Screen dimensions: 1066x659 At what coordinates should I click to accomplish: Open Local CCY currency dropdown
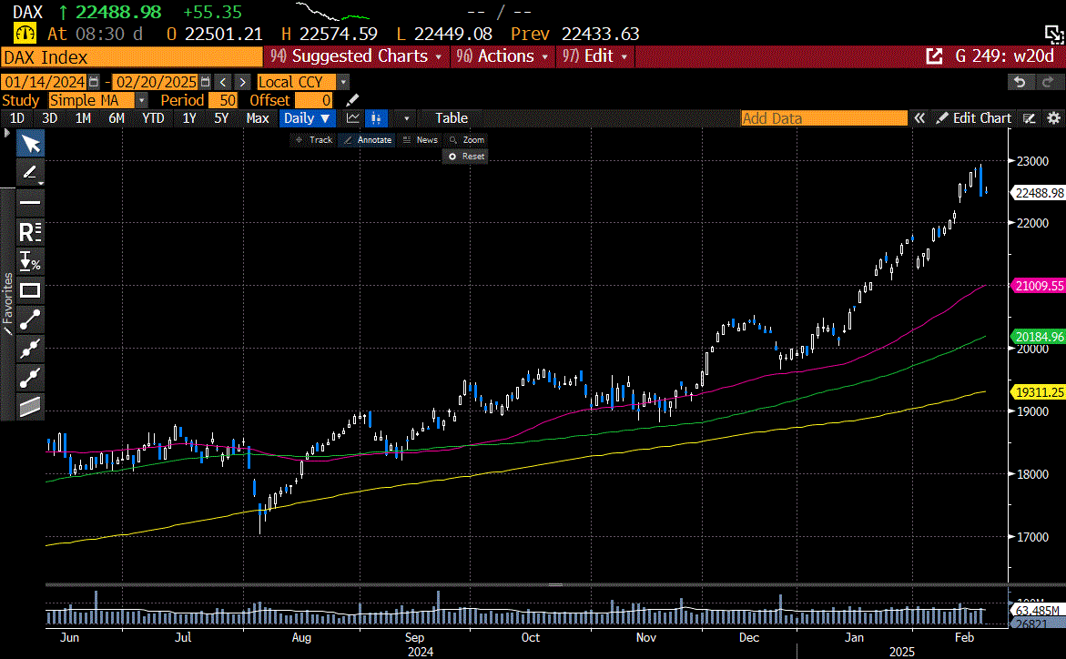tap(343, 82)
